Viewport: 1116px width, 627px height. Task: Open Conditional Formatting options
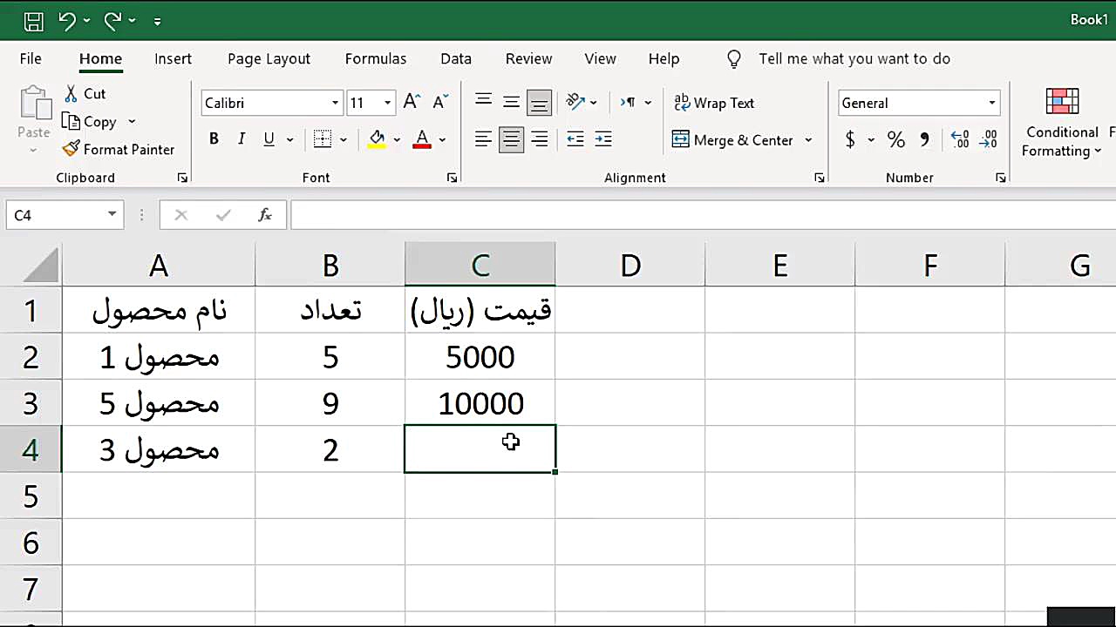click(1062, 123)
